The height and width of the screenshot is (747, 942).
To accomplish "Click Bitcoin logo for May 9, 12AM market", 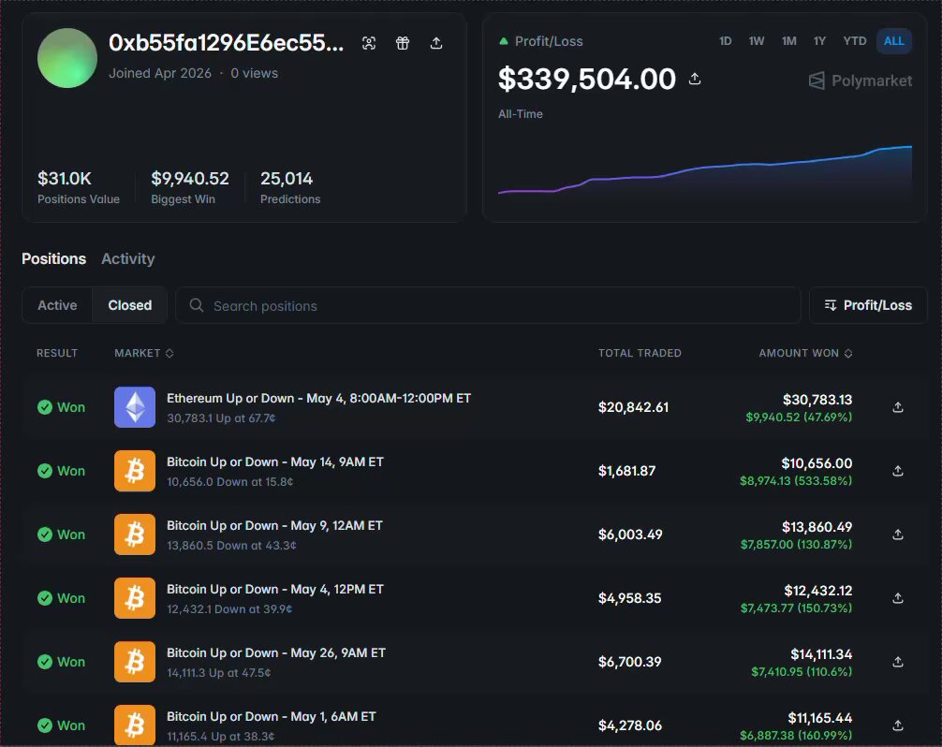I will (x=135, y=535).
